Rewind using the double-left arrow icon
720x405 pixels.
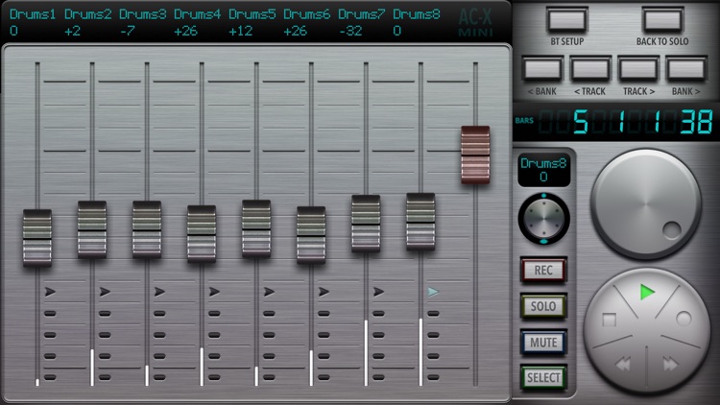point(623,365)
